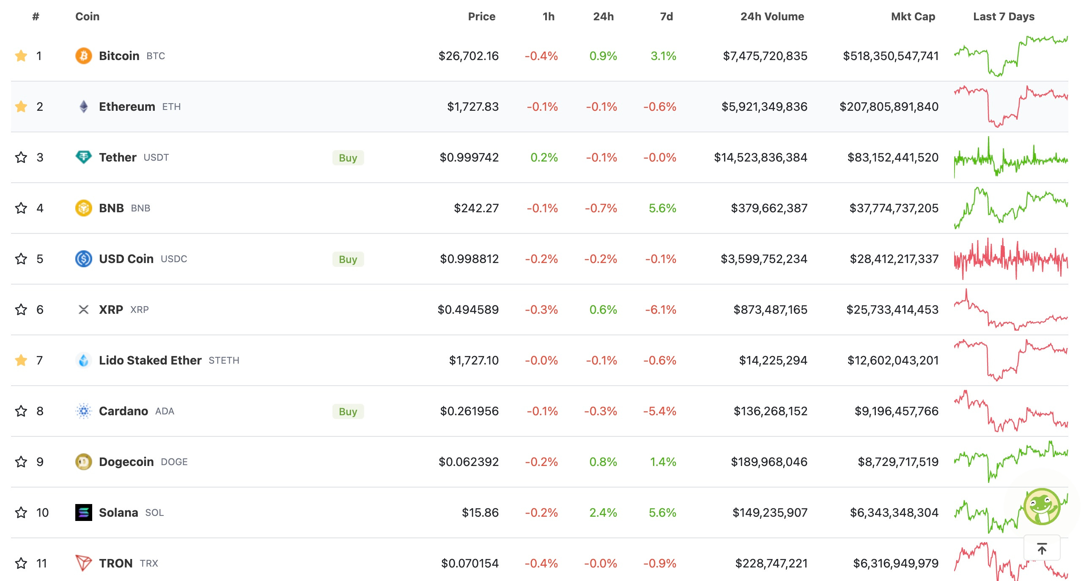Mark XRP as favorite with star
Image resolution: width=1081 pixels, height=581 pixels.
tap(21, 310)
